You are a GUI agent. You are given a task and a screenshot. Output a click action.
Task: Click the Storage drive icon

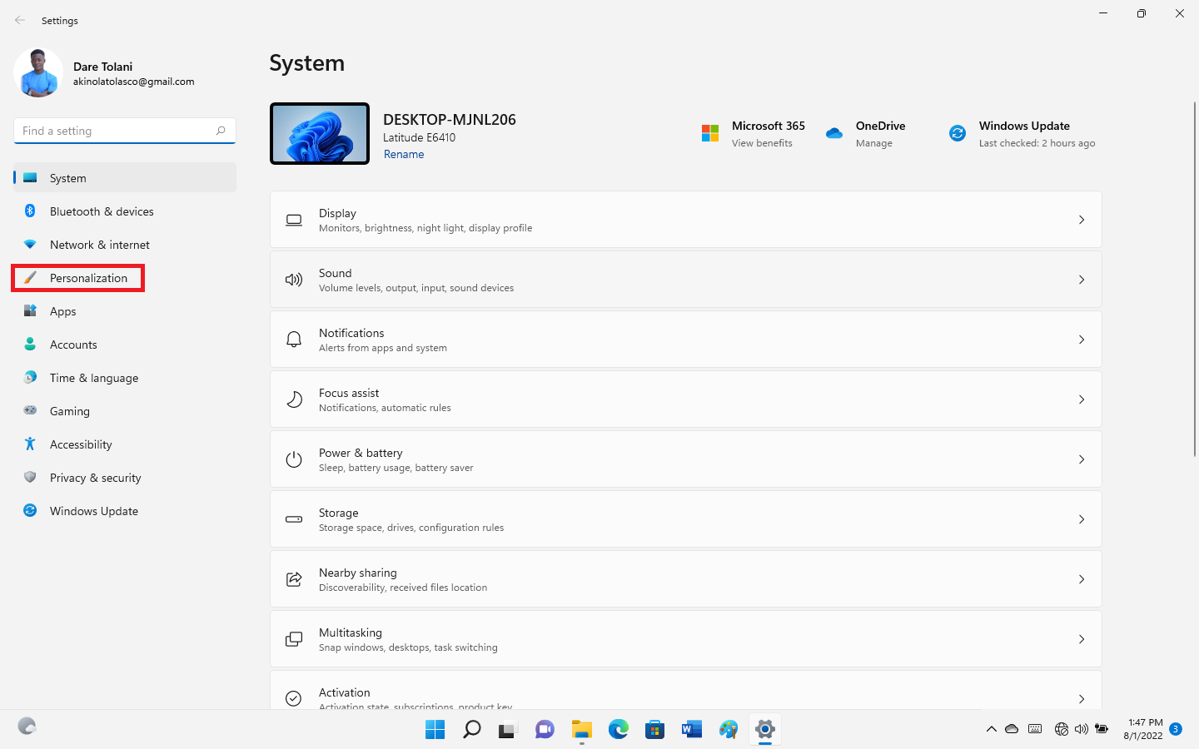pos(294,519)
